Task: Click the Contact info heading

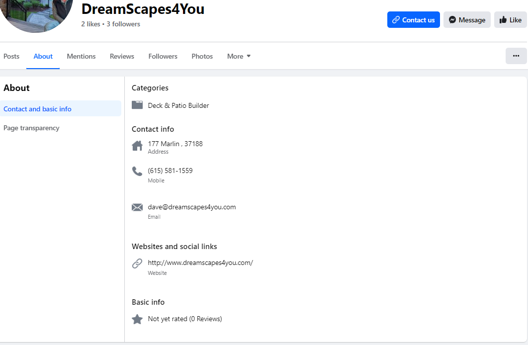Action: tap(153, 129)
